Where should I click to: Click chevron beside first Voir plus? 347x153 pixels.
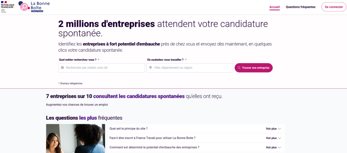point(279,129)
